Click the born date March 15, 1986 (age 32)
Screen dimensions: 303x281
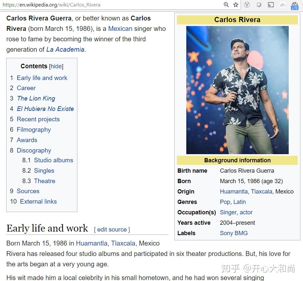pos(251,181)
